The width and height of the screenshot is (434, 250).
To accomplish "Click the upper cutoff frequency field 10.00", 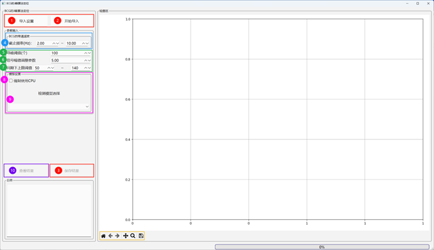I will point(73,43).
